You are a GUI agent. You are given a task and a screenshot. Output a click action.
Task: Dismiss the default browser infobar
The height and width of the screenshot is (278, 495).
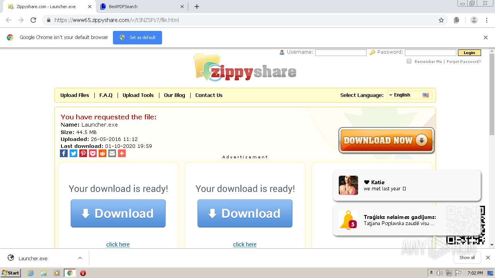pyautogui.click(x=486, y=37)
